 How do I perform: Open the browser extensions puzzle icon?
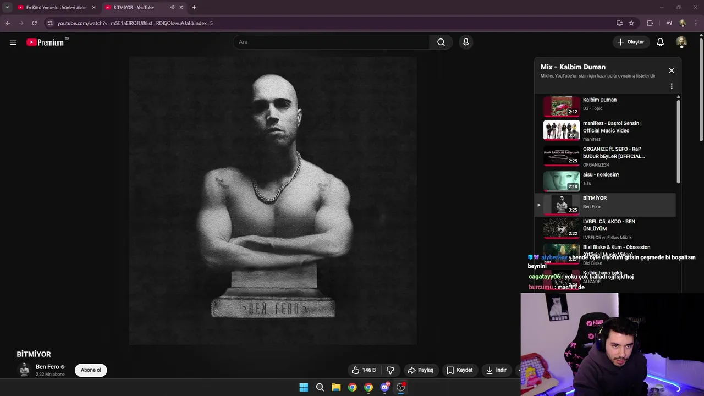(650, 23)
